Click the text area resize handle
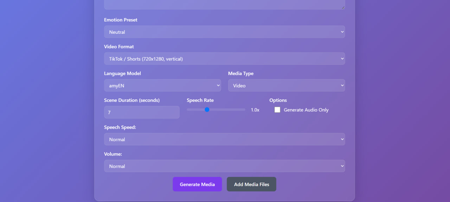 click(x=343, y=7)
